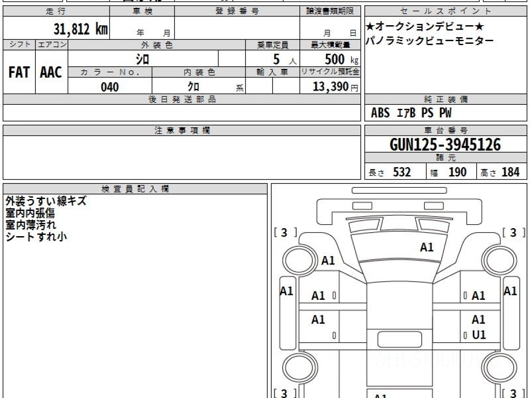Viewport: 530px width, 398px height.
Task: Click the equipment line ABS エアB PS PW
Action: (x=411, y=114)
